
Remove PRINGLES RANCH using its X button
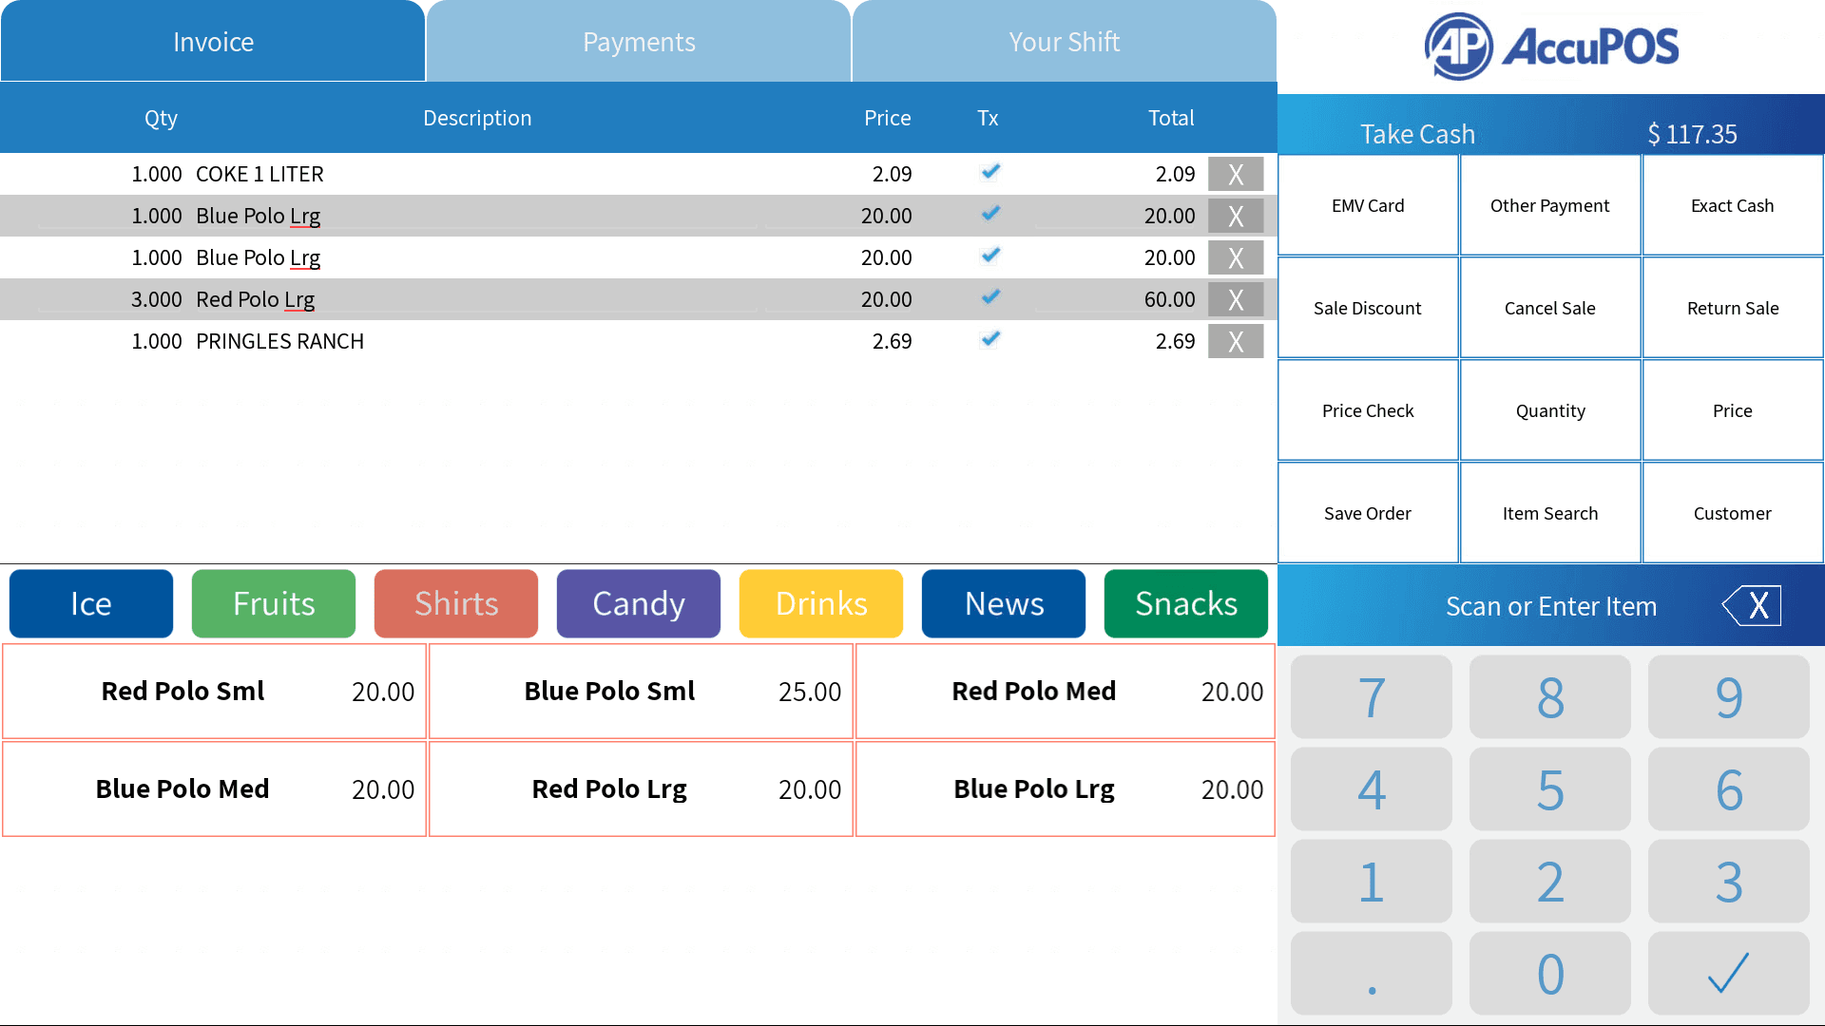point(1235,341)
